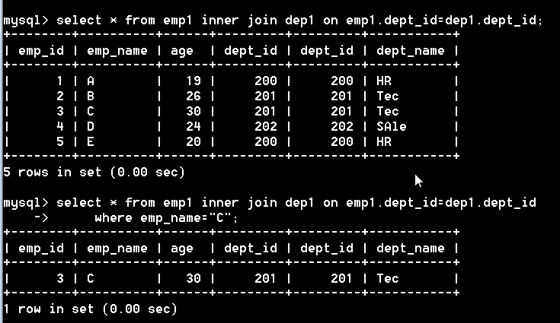Click age value '19' for employee A

click(194, 81)
